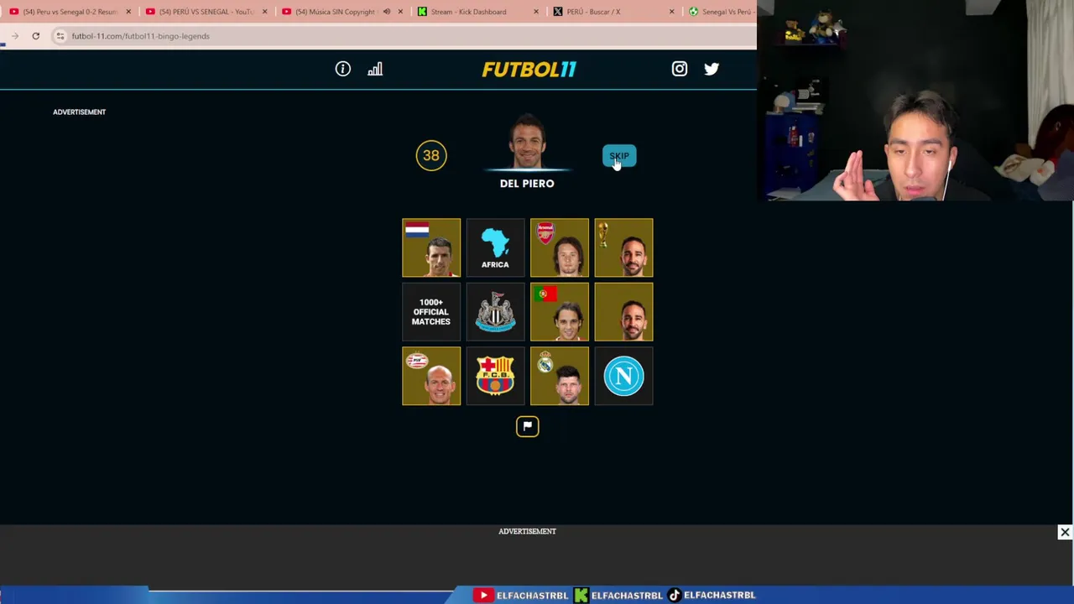Click the DEL PIERO player name
The width and height of the screenshot is (1074, 604).
click(x=527, y=183)
